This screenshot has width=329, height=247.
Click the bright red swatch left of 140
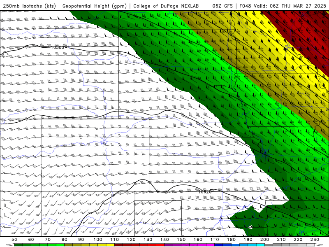point(160,245)
